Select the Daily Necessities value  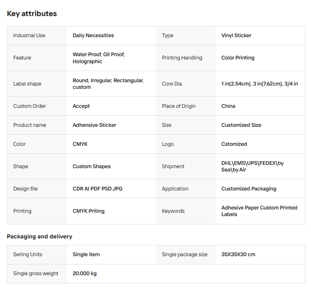pyautogui.click(x=93, y=36)
